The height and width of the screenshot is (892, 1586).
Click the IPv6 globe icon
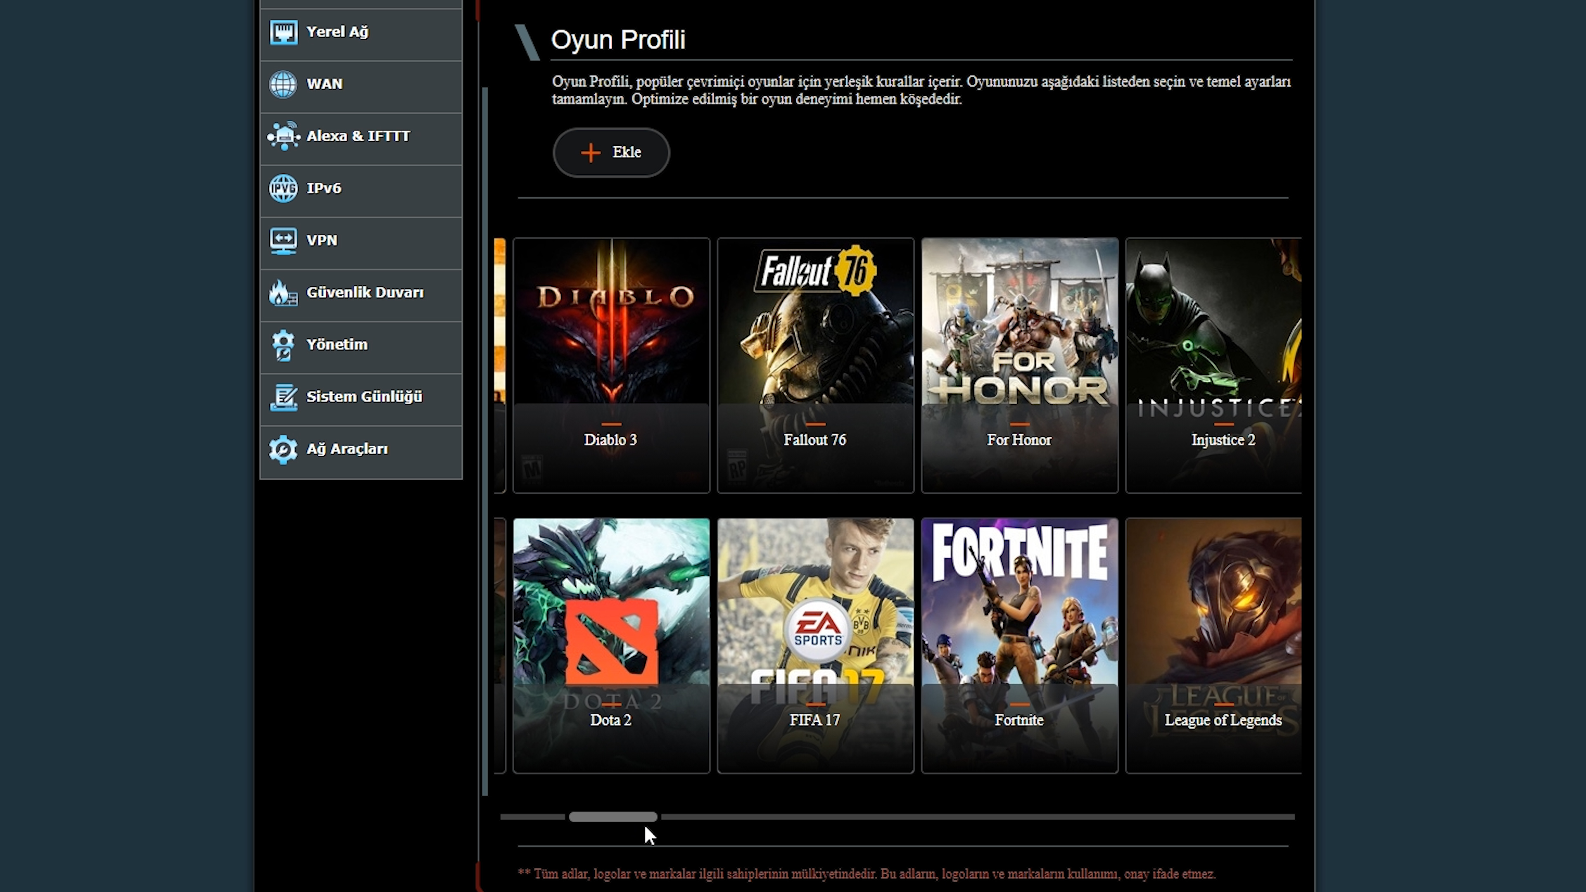283,188
